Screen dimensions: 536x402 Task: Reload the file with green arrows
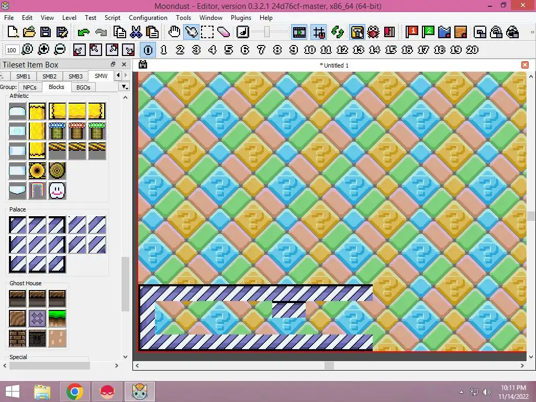pyautogui.click(x=338, y=32)
